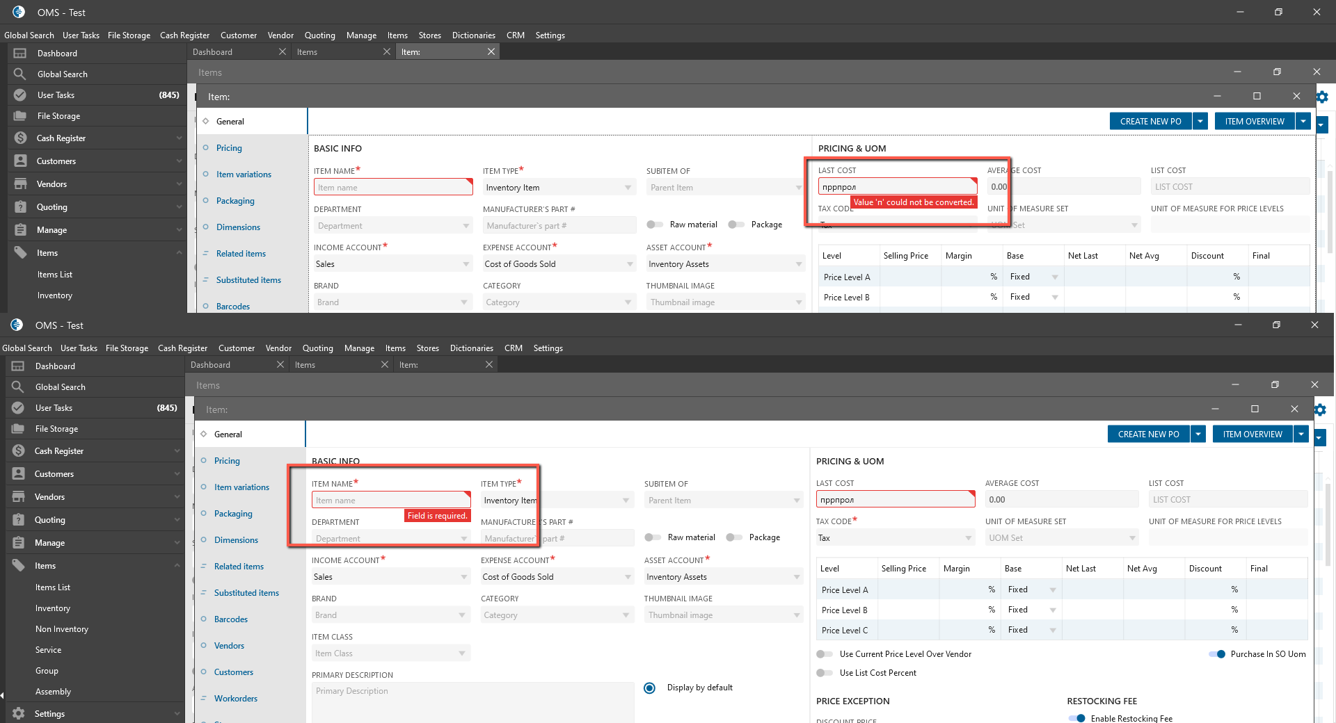Toggle Package switch in the upper window
The height and width of the screenshot is (723, 1336).
[x=736, y=225]
